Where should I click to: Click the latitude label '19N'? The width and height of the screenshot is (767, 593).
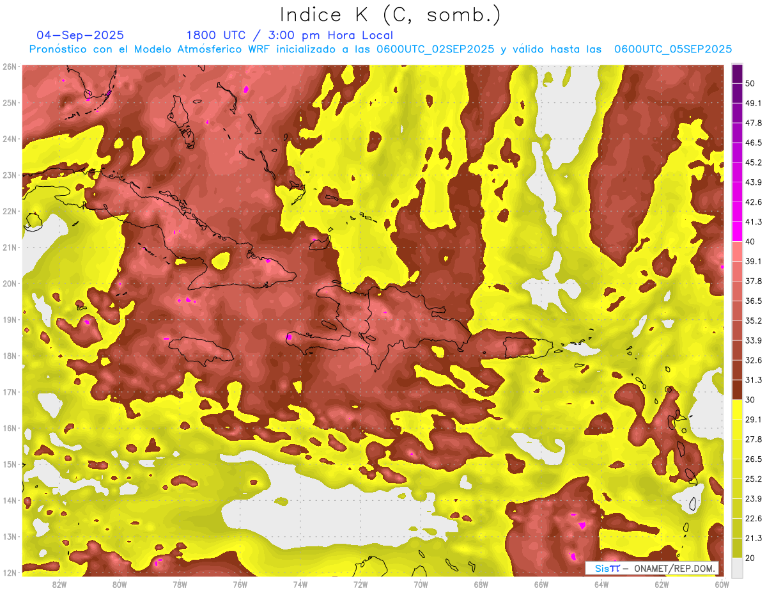coord(10,320)
